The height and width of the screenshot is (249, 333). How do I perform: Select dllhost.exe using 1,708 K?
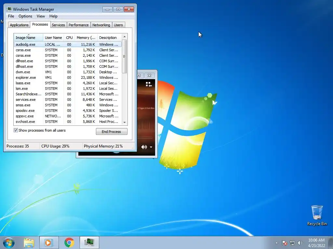click(x=68, y=66)
